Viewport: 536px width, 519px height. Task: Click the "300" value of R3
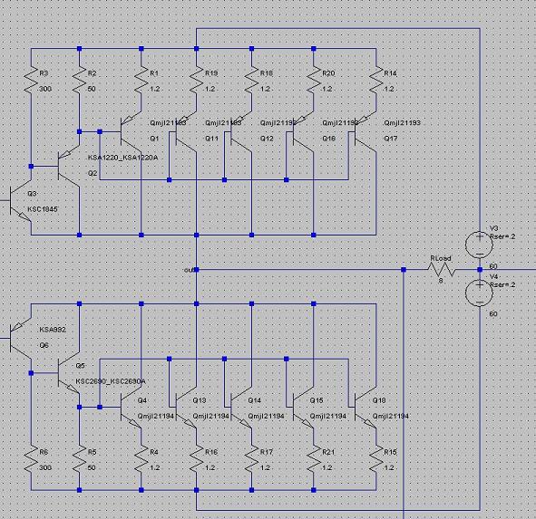pos(44,89)
